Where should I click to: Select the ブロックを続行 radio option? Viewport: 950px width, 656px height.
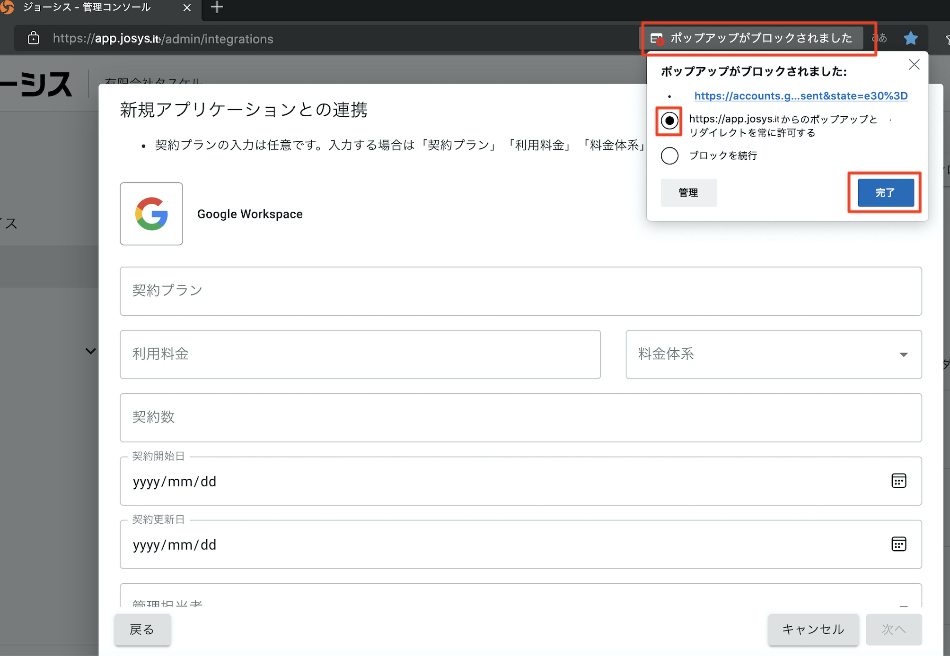point(669,155)
